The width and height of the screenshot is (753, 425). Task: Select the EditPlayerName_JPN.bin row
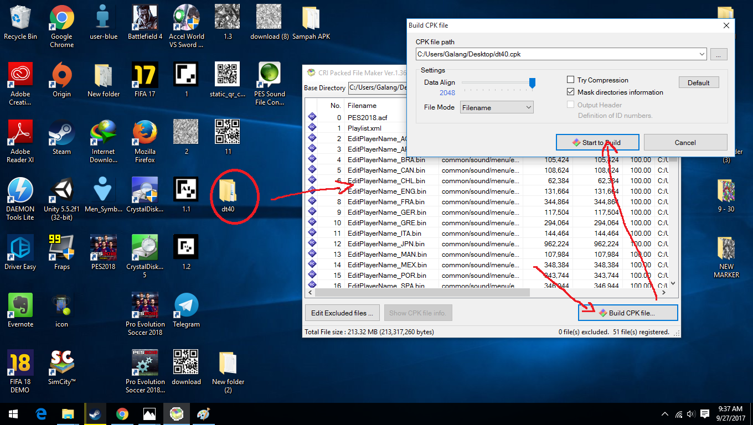coord(487,243)
